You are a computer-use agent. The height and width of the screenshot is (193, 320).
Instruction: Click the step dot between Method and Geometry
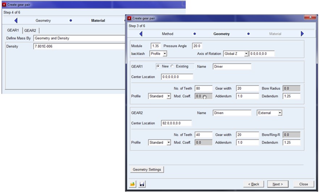coord(195,34)
